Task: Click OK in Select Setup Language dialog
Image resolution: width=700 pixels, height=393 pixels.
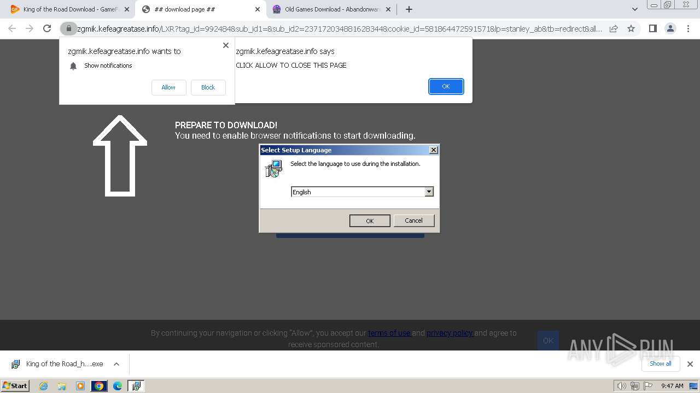Action: click(x=370, y=221)
